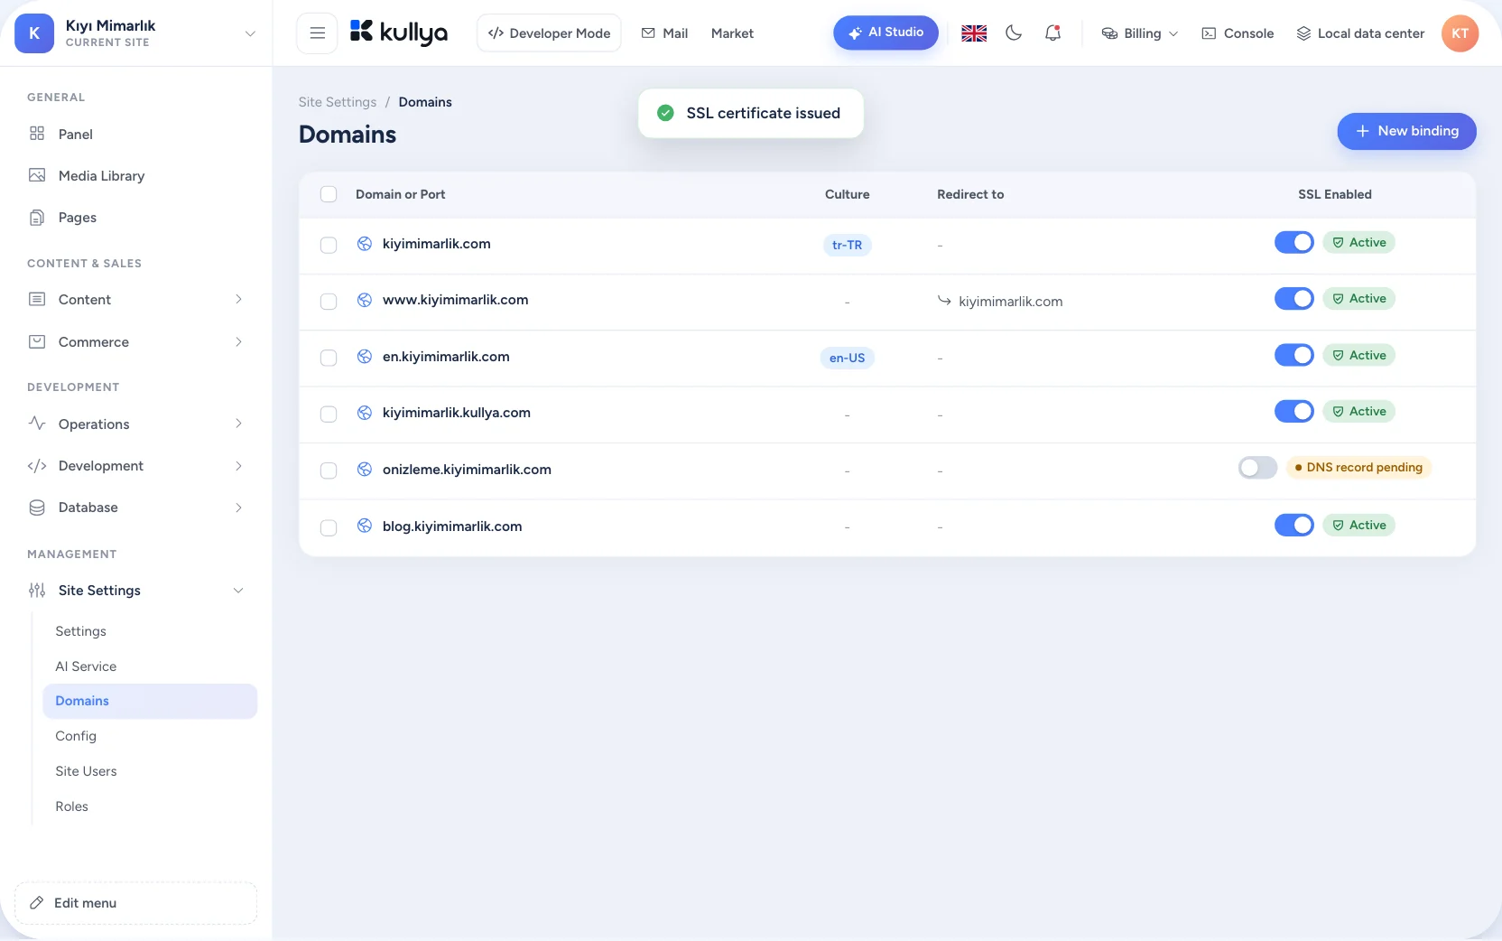Click globe icon beside blog.kiyimimarlik.com

[x=365, y=526]
